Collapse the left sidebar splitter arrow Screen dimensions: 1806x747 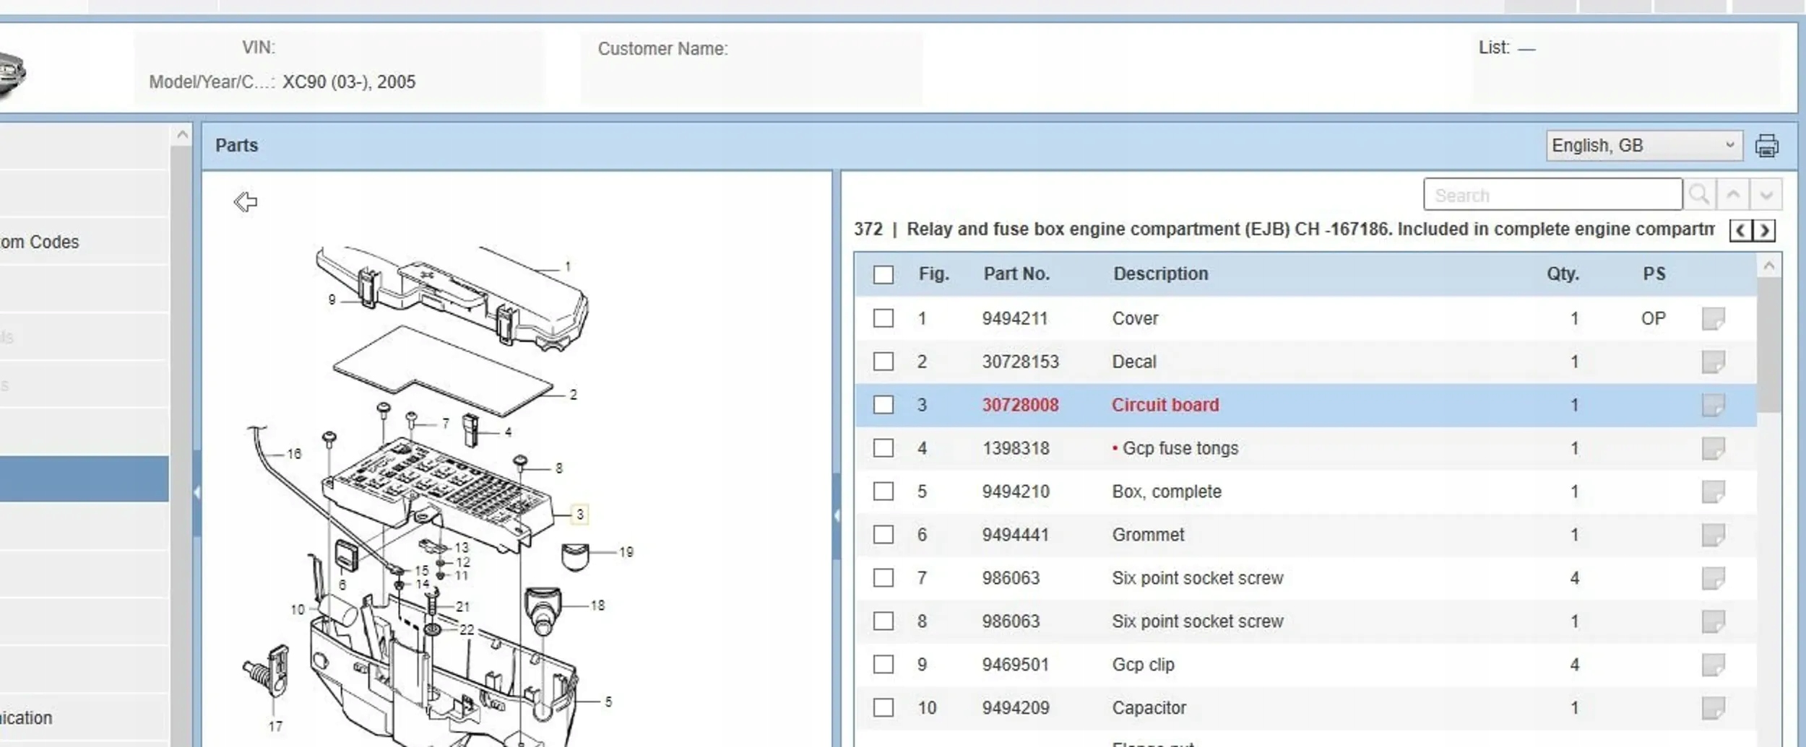[196, 492]
